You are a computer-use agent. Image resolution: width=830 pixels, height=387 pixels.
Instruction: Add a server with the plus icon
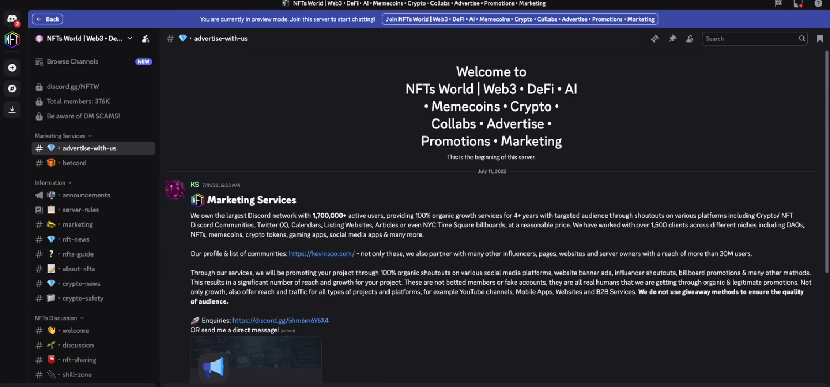tap(12, 67)
